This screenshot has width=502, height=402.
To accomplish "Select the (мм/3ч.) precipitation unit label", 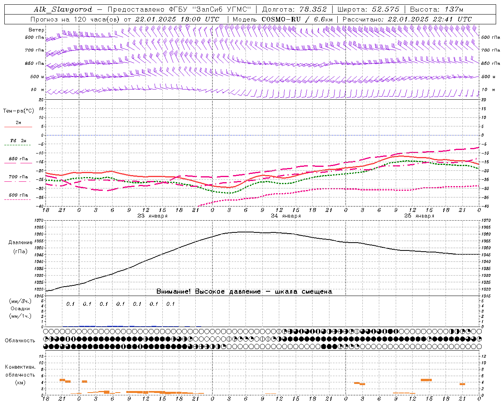I will pyautogui.click(x=20, y=301).
